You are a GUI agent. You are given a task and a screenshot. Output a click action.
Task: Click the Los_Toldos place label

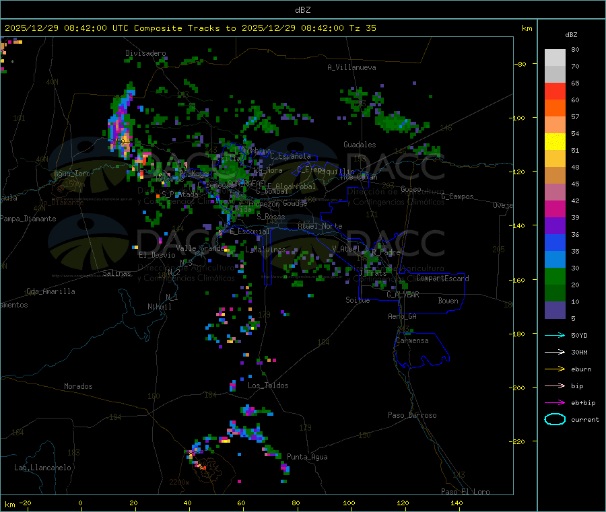tap(268, 386)
